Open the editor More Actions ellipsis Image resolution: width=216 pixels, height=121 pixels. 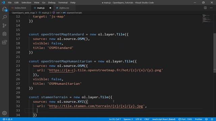click(x=211, y=8)
